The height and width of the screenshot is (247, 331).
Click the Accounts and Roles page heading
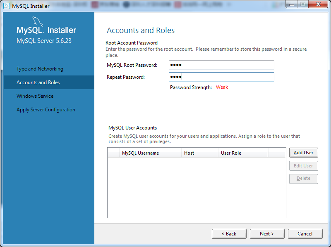pyautogui.click(x=141, y=30)
